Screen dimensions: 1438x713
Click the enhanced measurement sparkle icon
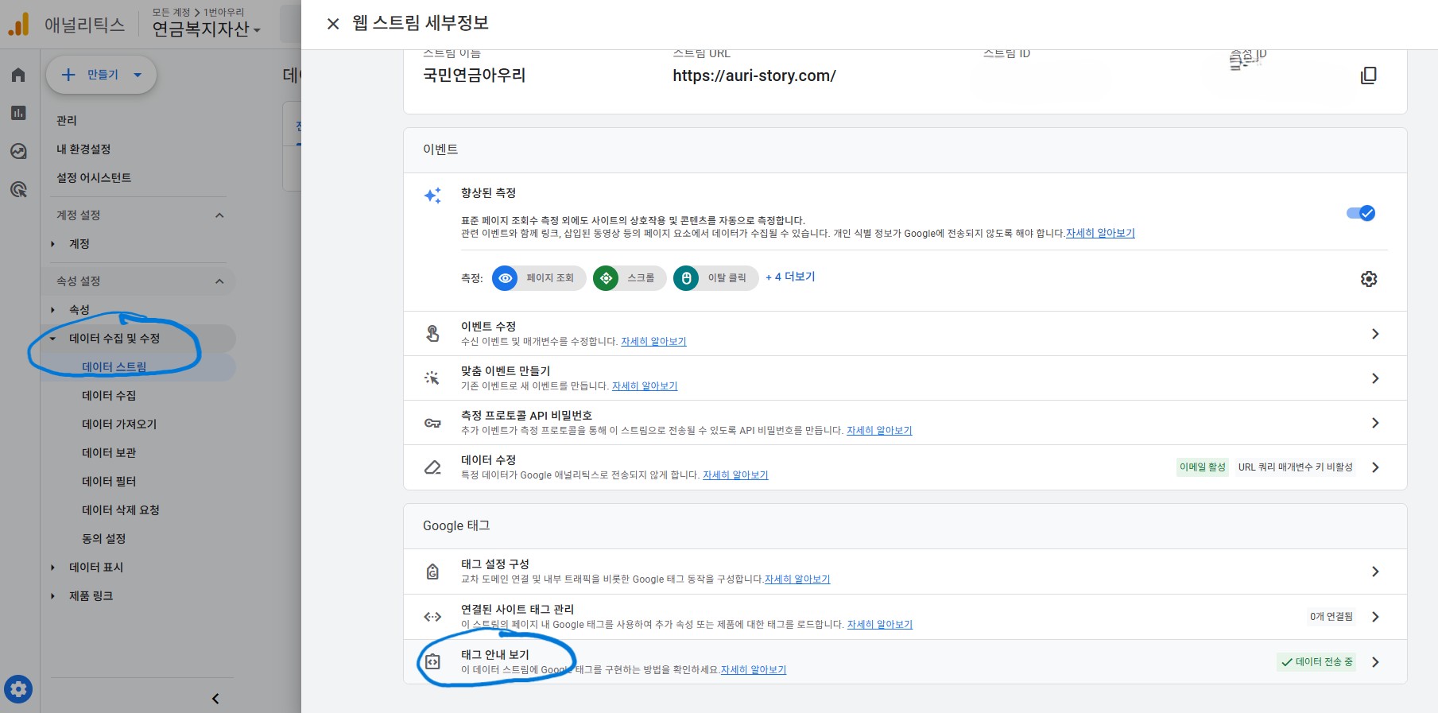[432, 196]
